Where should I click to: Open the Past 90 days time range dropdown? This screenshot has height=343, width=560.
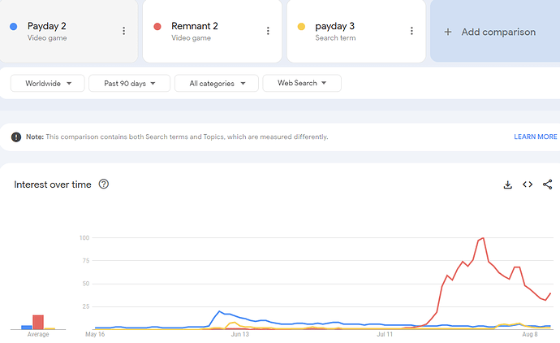[x=129, y=84]
